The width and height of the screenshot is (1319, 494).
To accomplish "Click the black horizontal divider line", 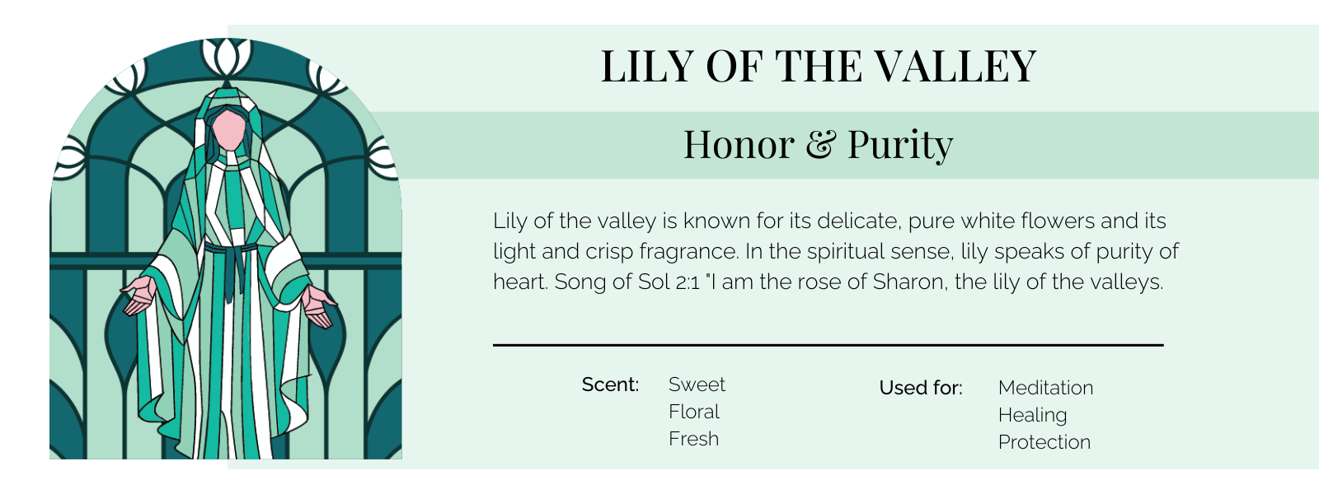I will tap(828, 345).
